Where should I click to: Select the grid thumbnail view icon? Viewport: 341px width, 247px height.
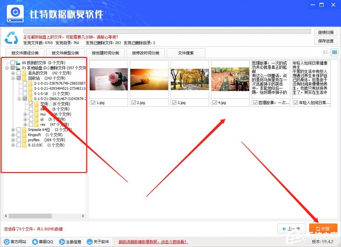pos(335,52)
